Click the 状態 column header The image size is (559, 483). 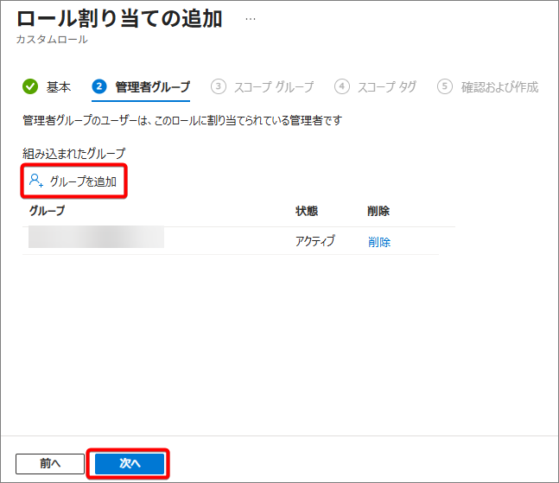pyautogui.click(x=307, y=211)
